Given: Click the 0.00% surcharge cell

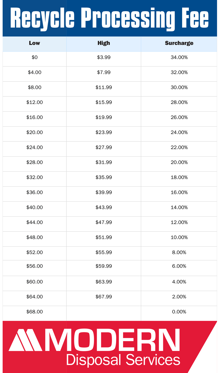Looking at the screenshot, I should click(x=179, y=312).
